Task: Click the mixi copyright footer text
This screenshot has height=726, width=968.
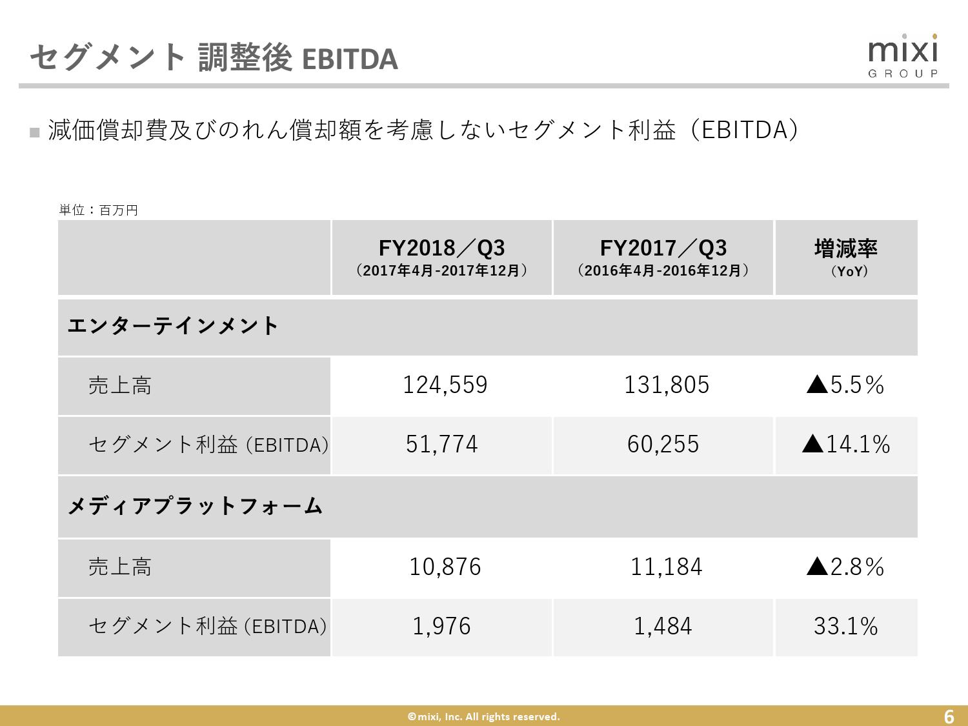Action: [x=483, y=716]
